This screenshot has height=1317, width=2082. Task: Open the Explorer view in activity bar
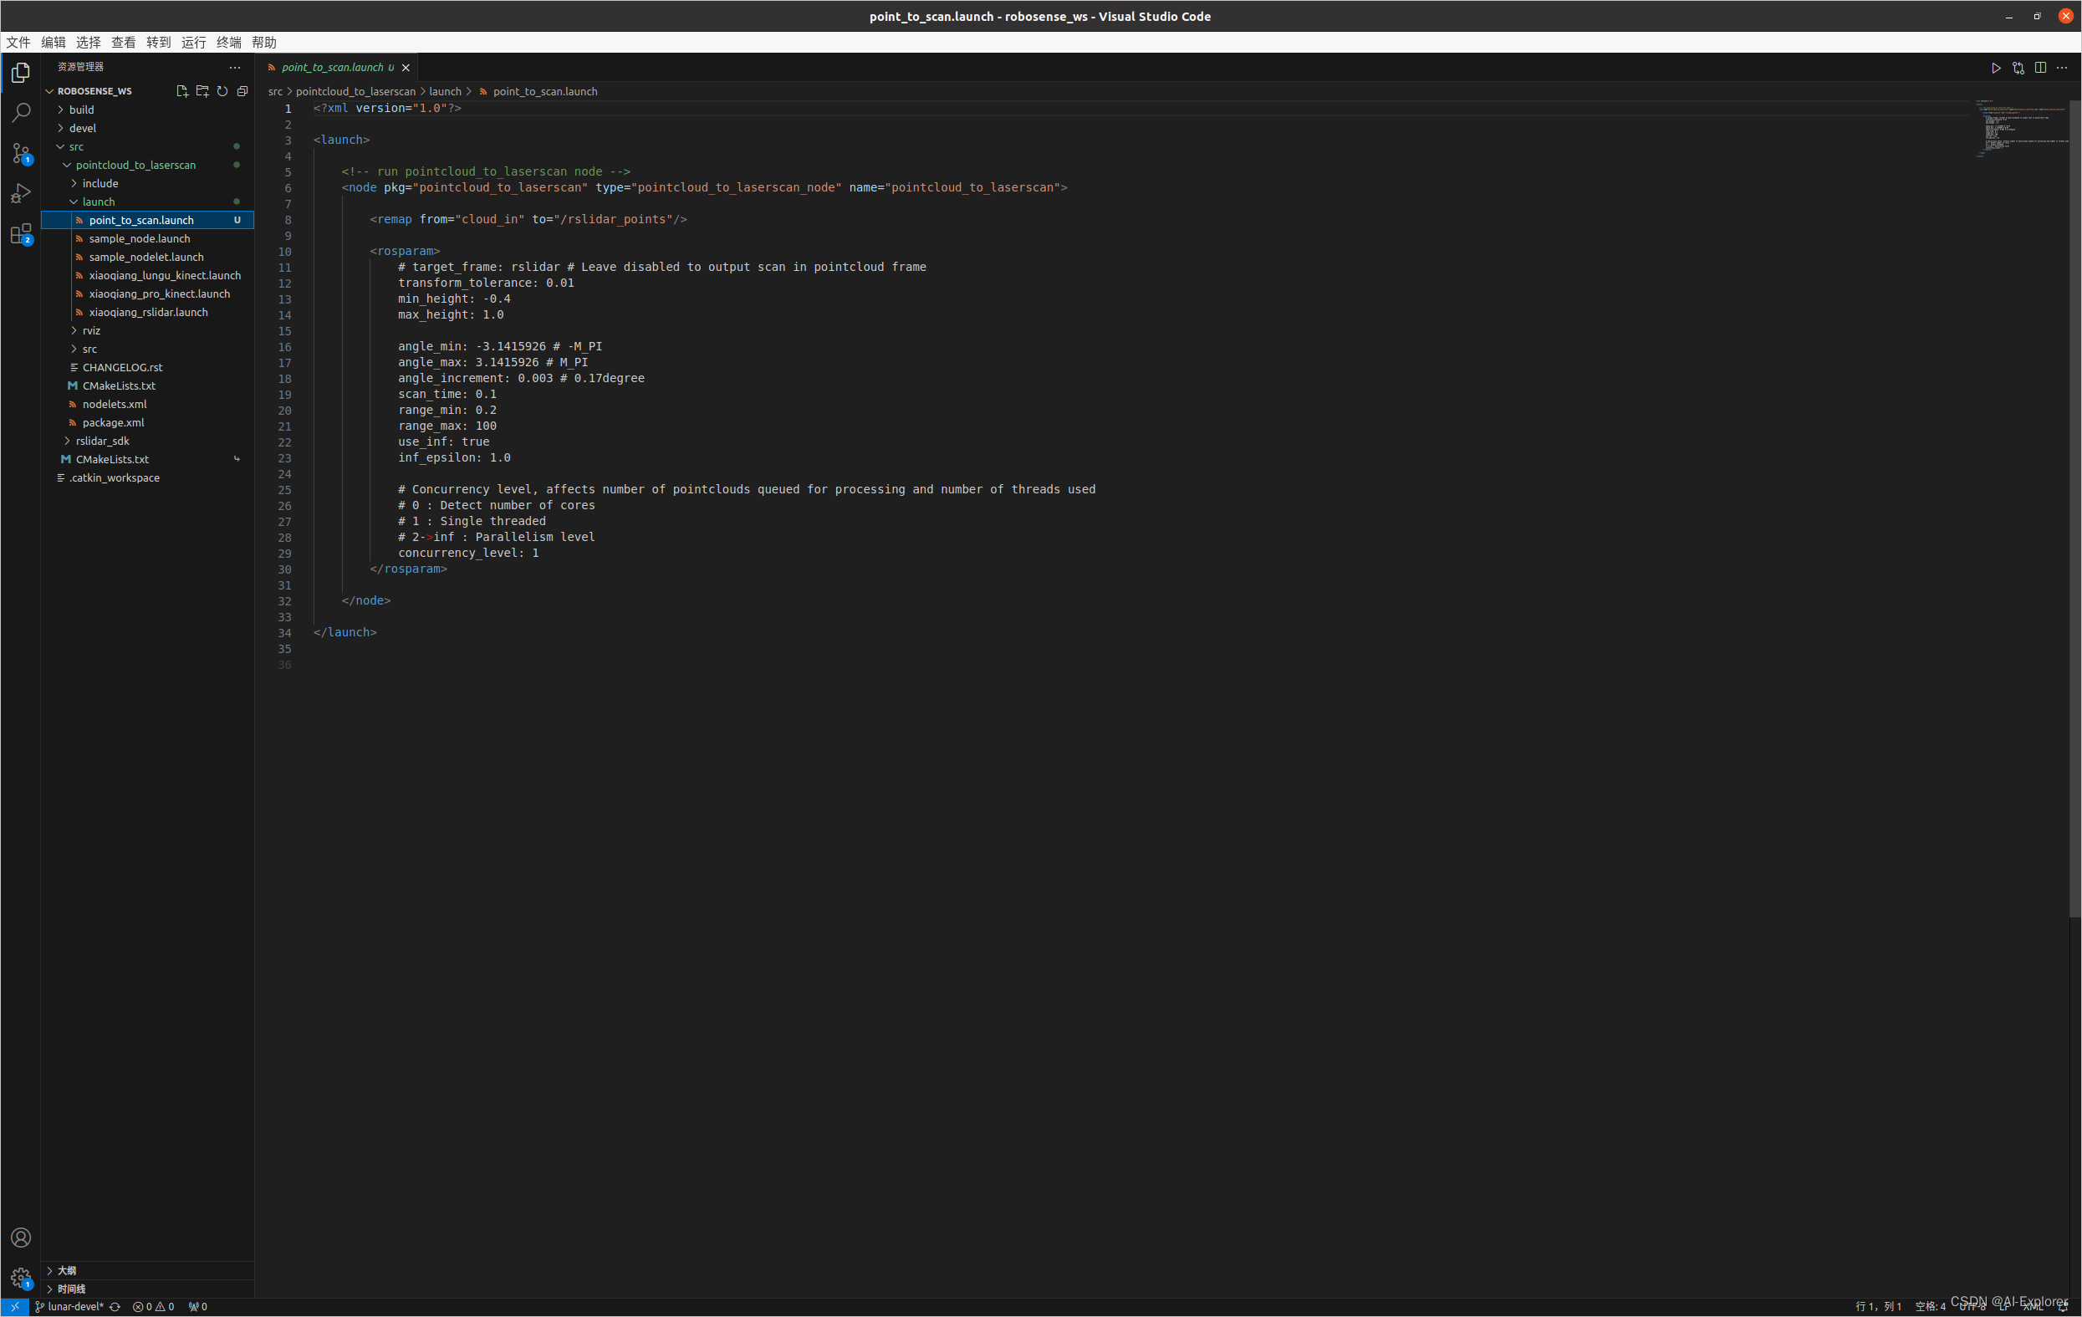click(x=21, y=73)
